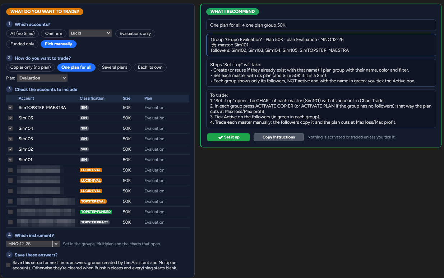Uncheck the SimTOPSTEP_MAESTRA account checkbox
This screenshot has width=444, height=278.
click(x=10, y=108)
